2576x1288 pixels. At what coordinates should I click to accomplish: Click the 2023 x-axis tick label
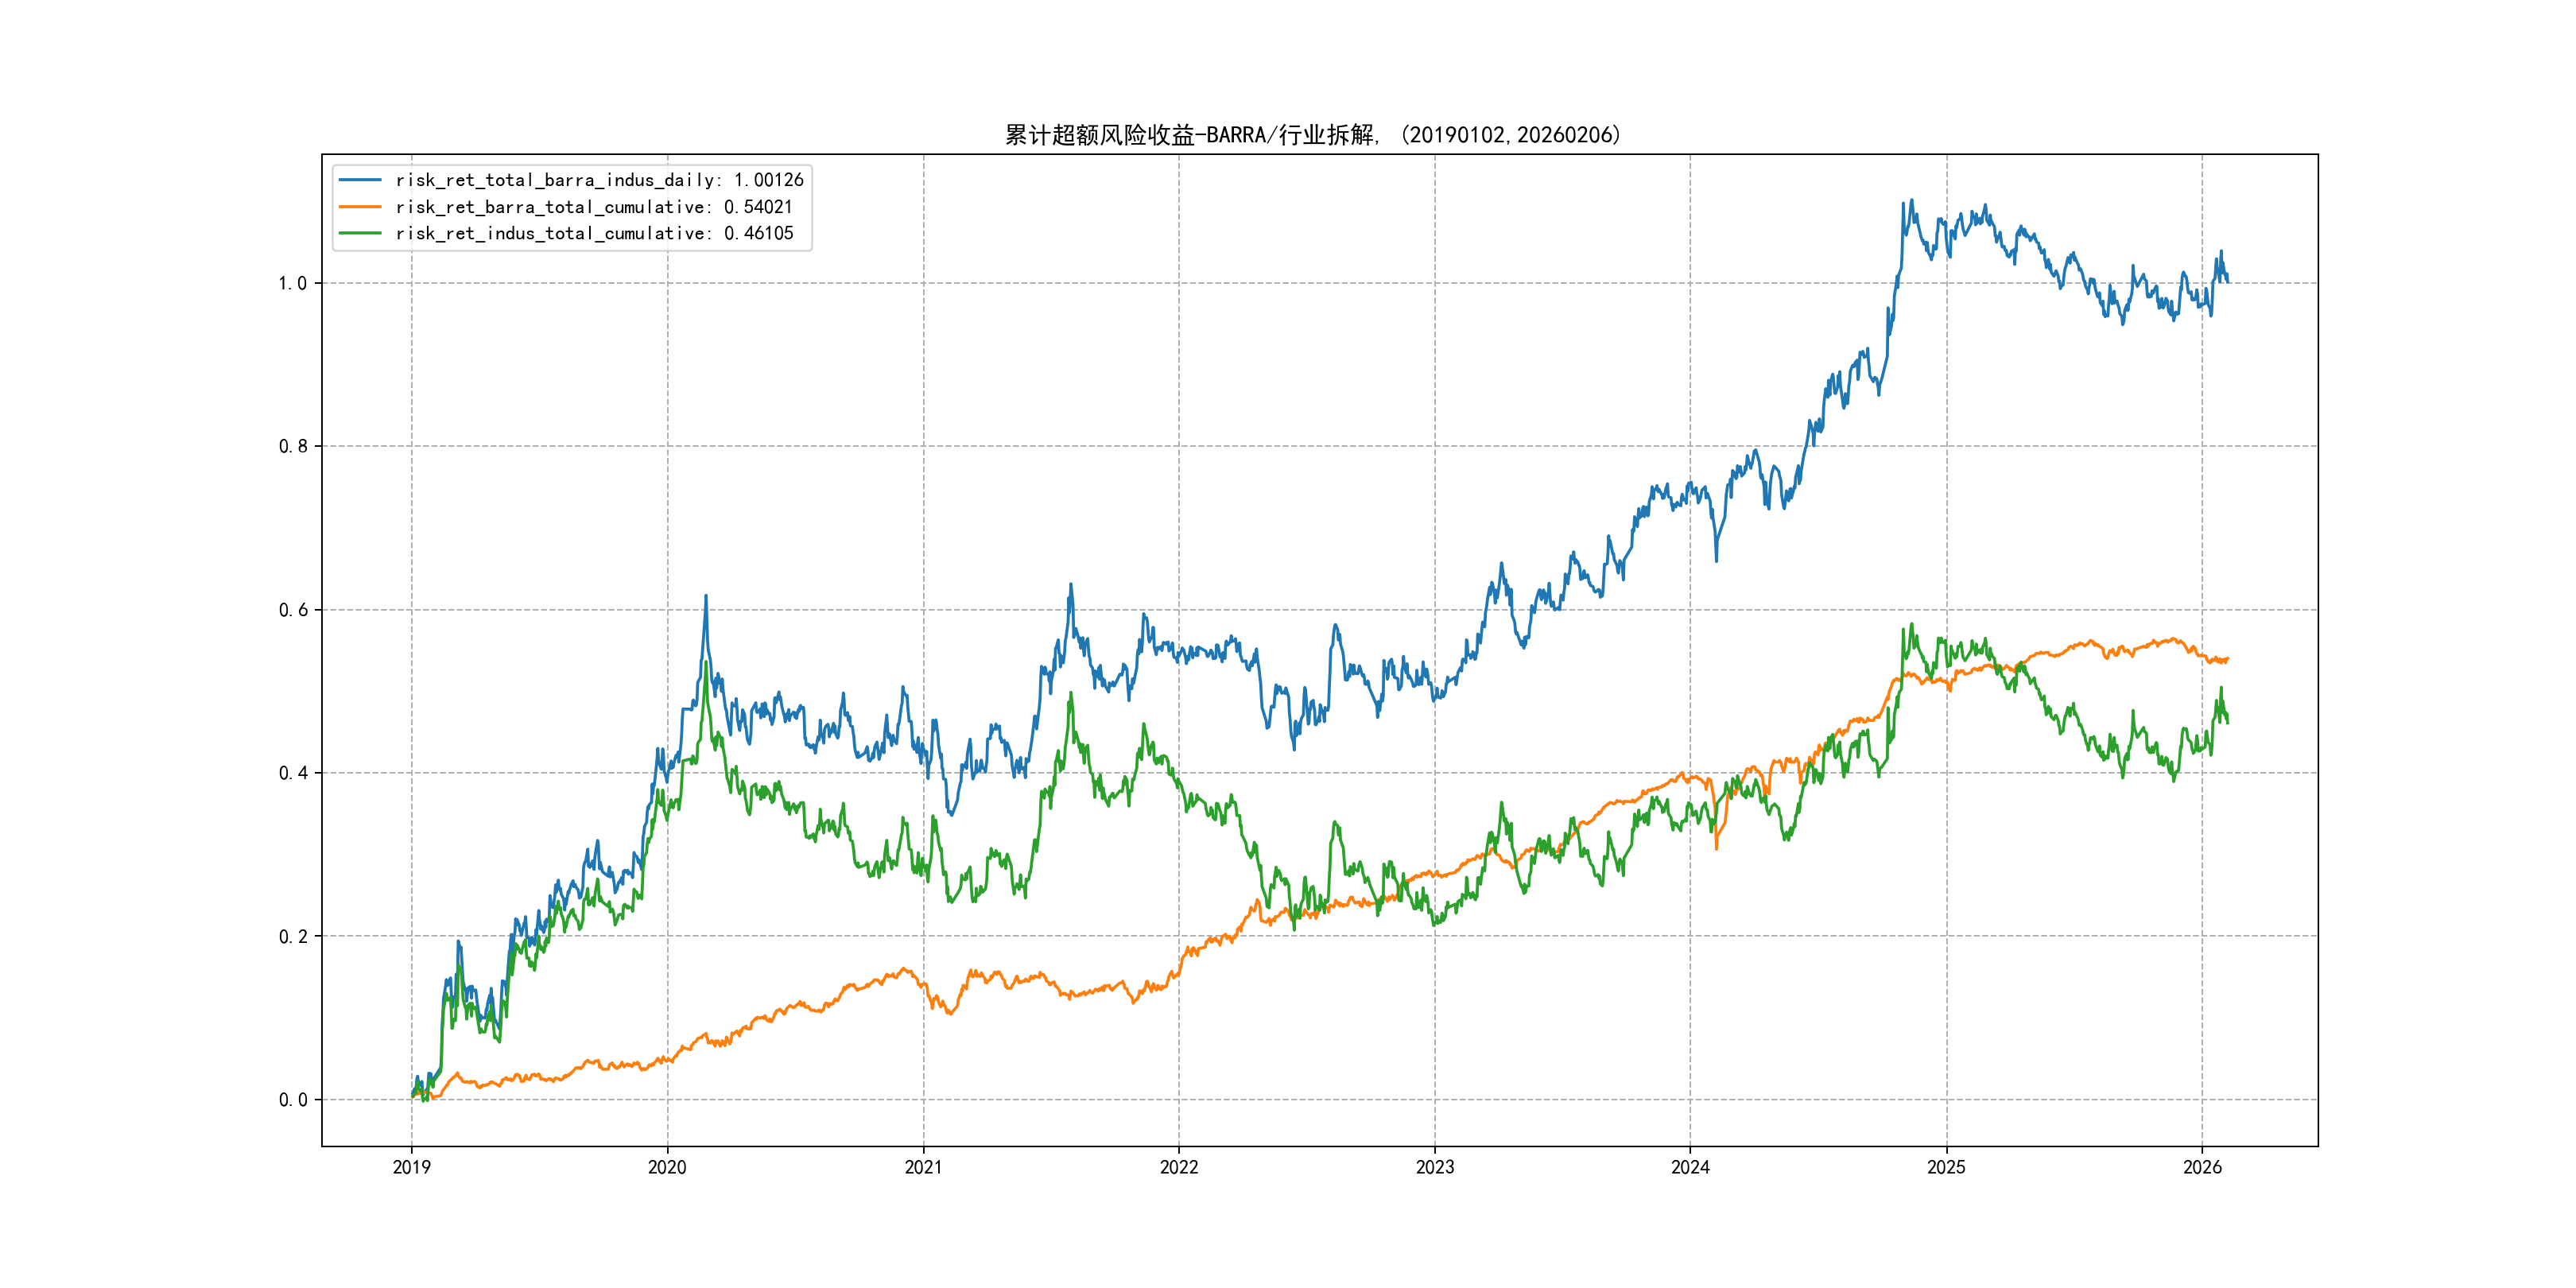1435,1167
